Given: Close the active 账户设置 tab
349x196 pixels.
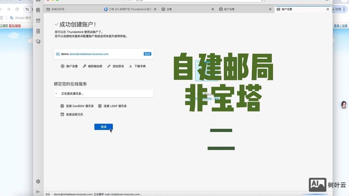Looking at the screenshot, I should (x=328, y=9).
